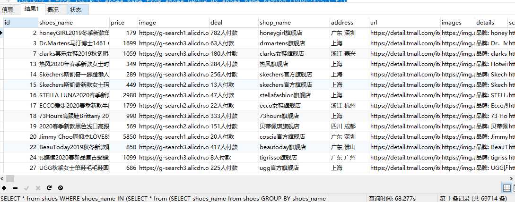Screen dimensions: 515x202
Task: Click the price cell 5850
Action: 123,136
